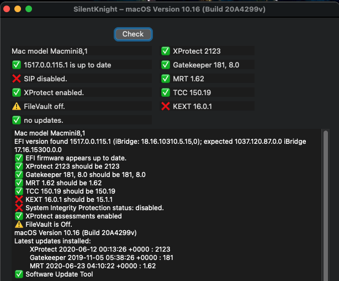Click 'XProtect 2123 should be 2123' log text
The width and height of the screenshot is (339, 281).
point(72,166)
